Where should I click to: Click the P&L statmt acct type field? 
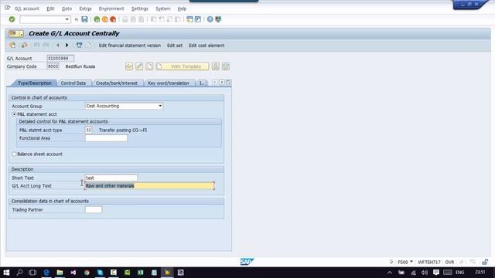(x=88, y=130)
